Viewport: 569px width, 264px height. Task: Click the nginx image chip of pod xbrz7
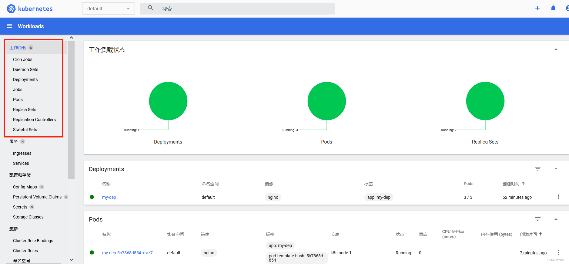(209, 253)
